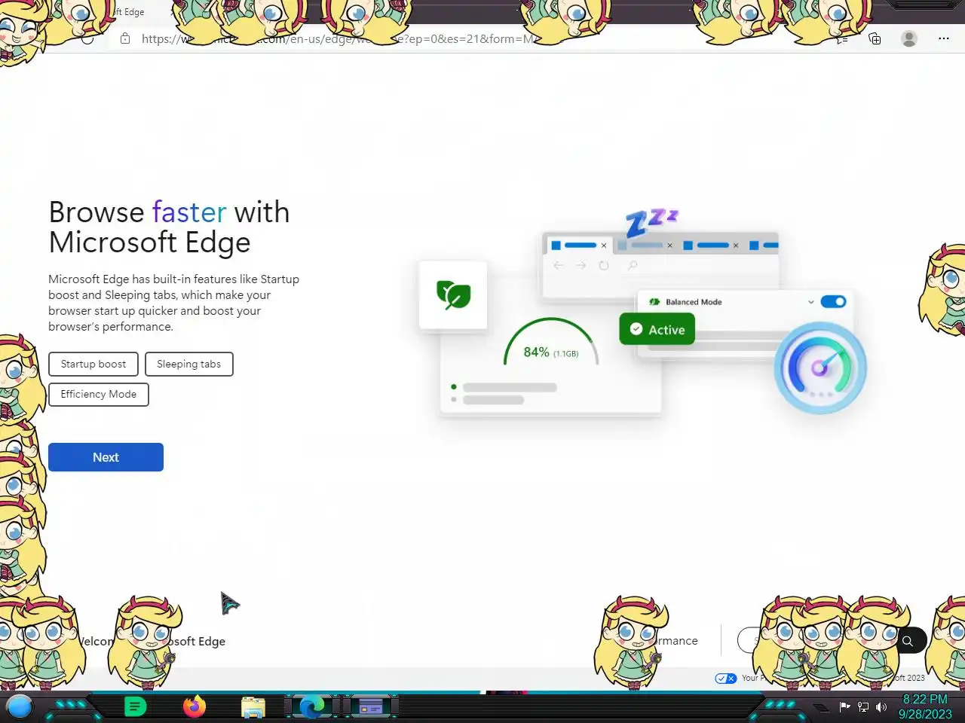Click the privacy choices toggle icon

[x=726, y=679]
